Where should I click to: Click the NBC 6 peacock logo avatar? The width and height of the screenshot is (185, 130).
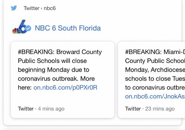point(20,27)
